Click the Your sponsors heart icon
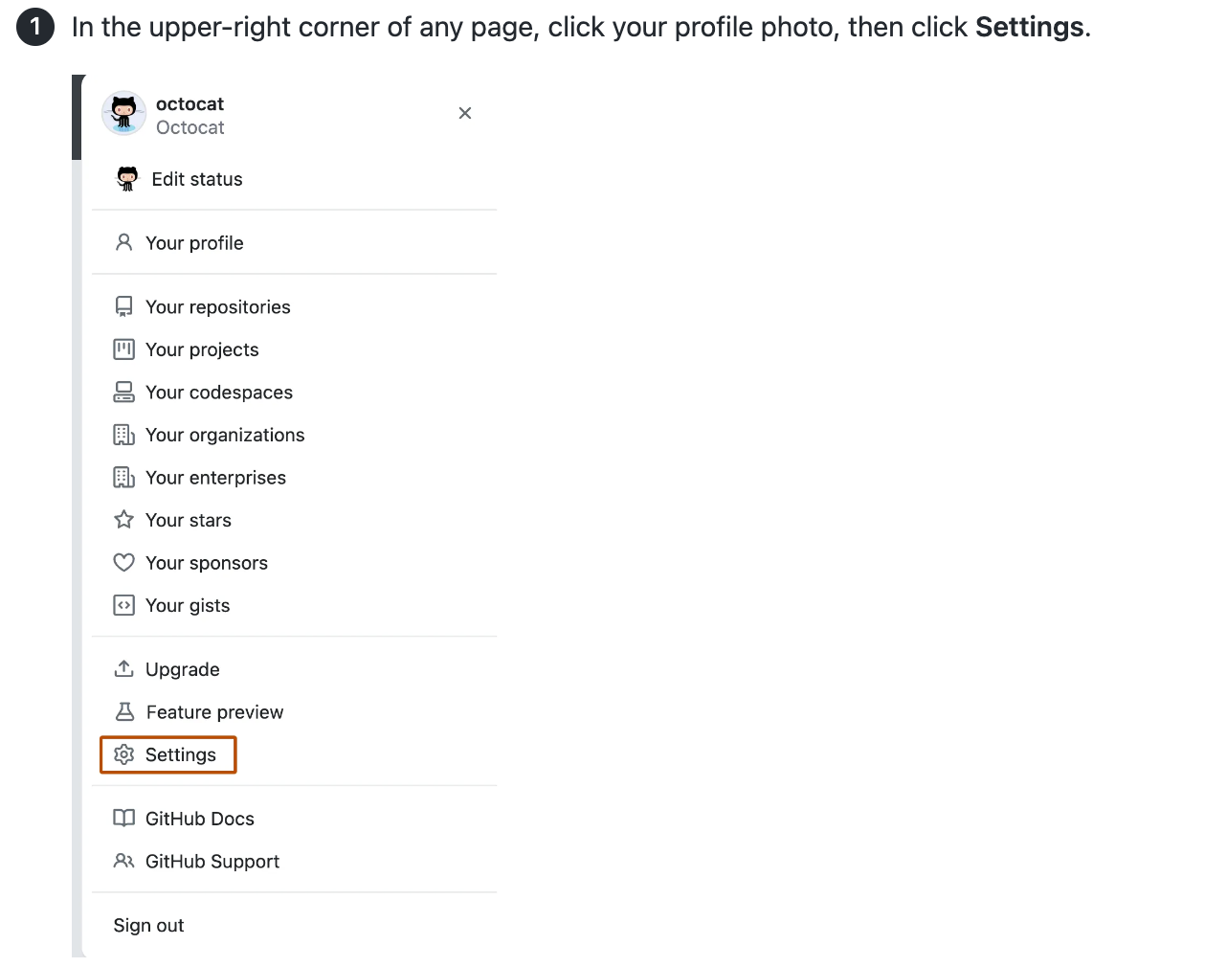This screenshot has height=967, width=1227. pyautogui.click(x=124, y=563)
